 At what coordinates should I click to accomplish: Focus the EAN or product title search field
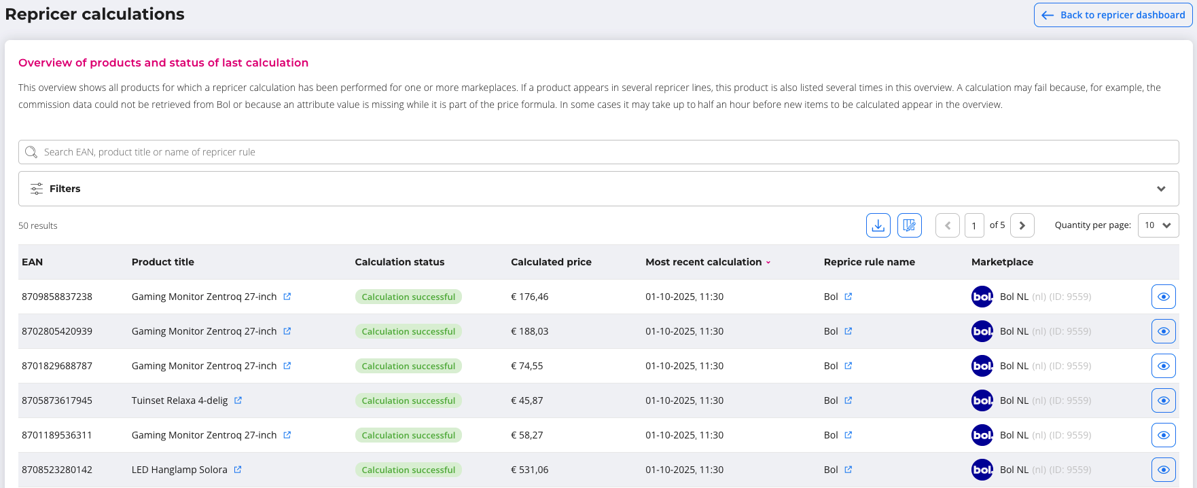point(598,152)
